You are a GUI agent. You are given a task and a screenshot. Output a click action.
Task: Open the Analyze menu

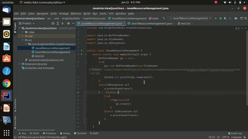coord(64,14)
